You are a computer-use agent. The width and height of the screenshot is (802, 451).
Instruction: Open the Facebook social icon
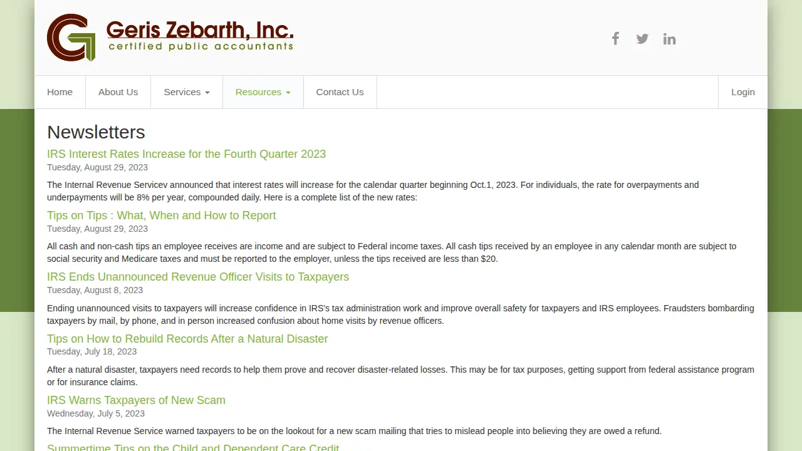click(x=615, y=39)
